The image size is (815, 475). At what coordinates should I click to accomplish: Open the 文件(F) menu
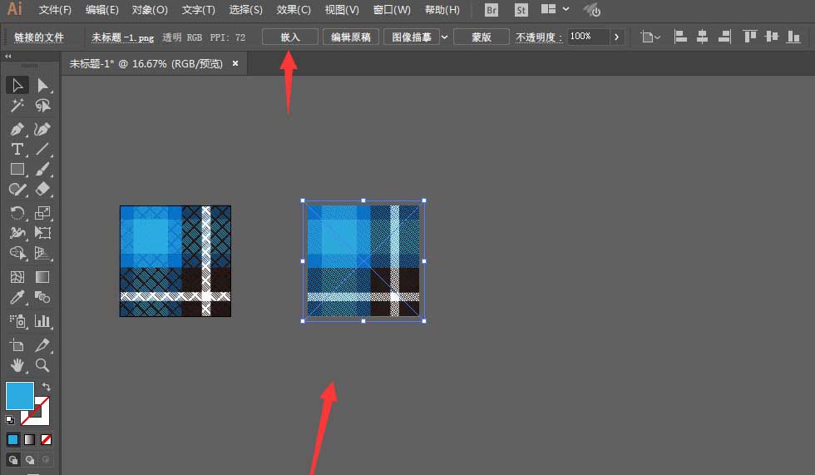55,10
